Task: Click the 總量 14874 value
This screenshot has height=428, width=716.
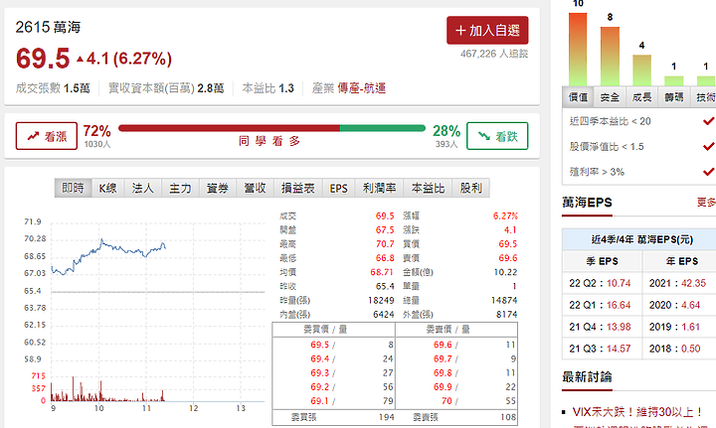Action: coord(504,300)
